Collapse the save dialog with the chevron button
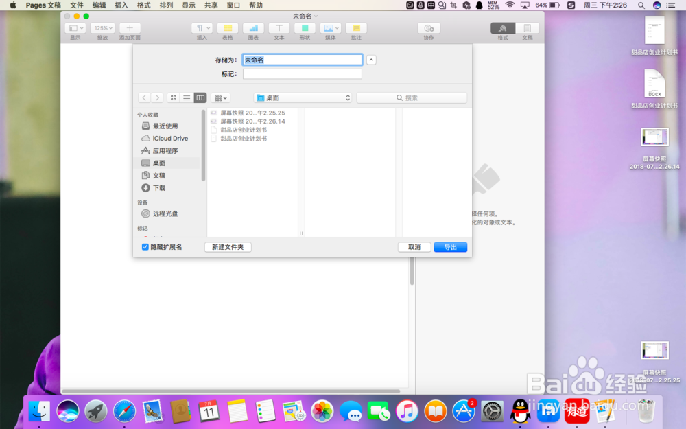 click(371, 60)
